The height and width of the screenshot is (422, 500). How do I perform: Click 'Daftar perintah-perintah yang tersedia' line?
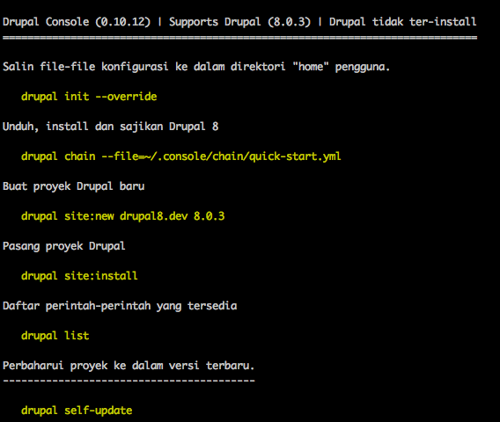(x=120, y=306)
